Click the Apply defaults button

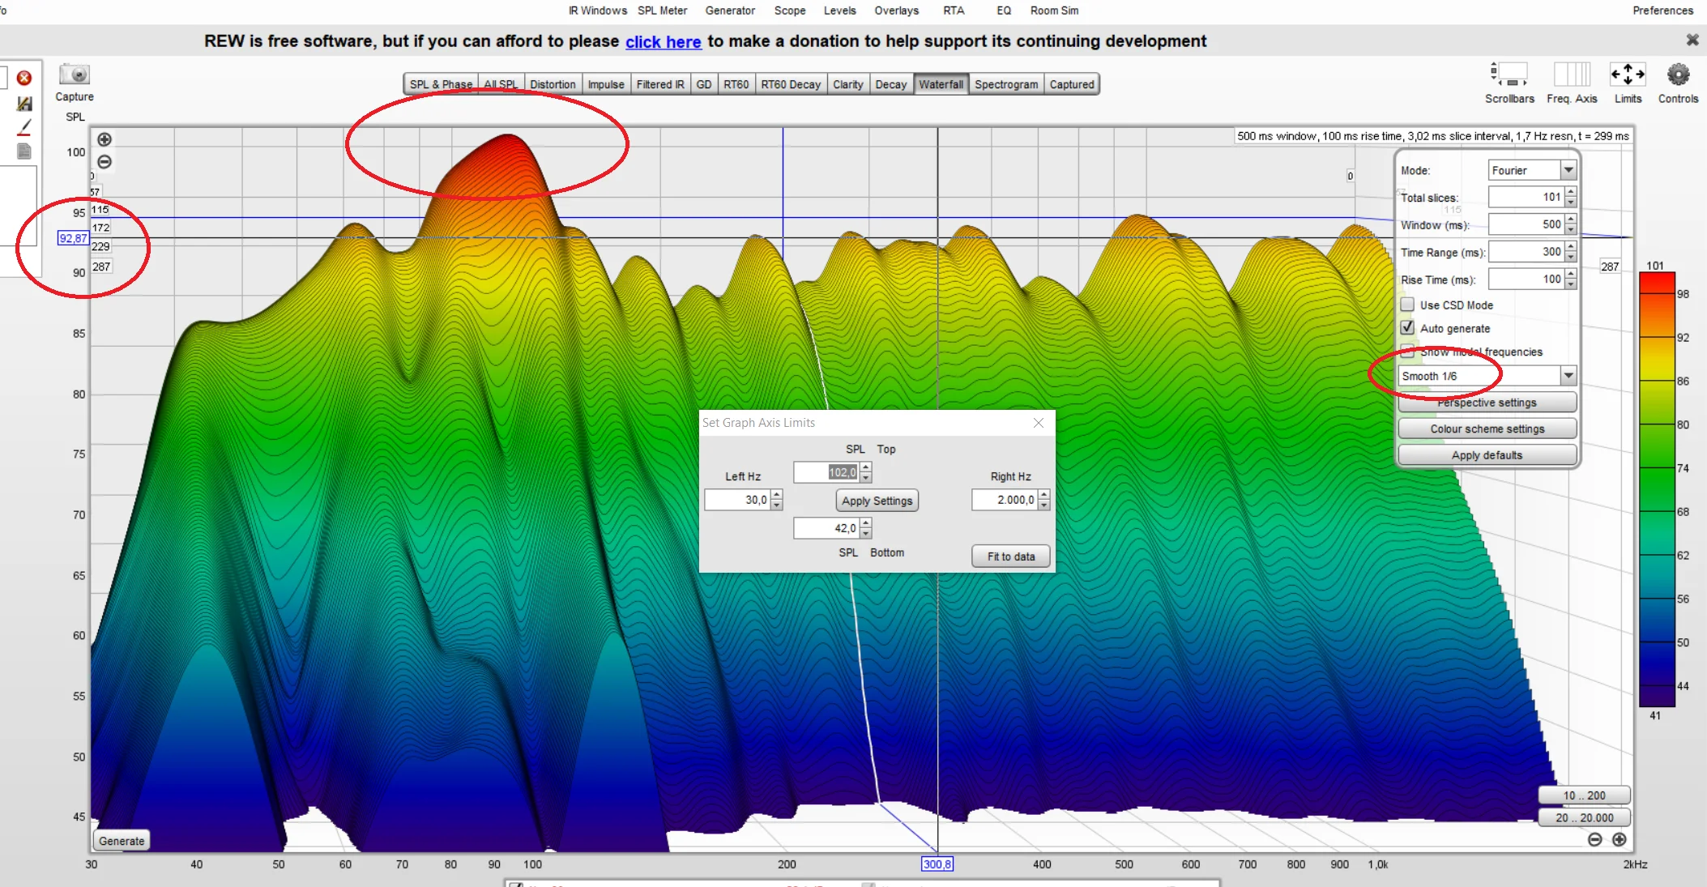(1487, 455)
